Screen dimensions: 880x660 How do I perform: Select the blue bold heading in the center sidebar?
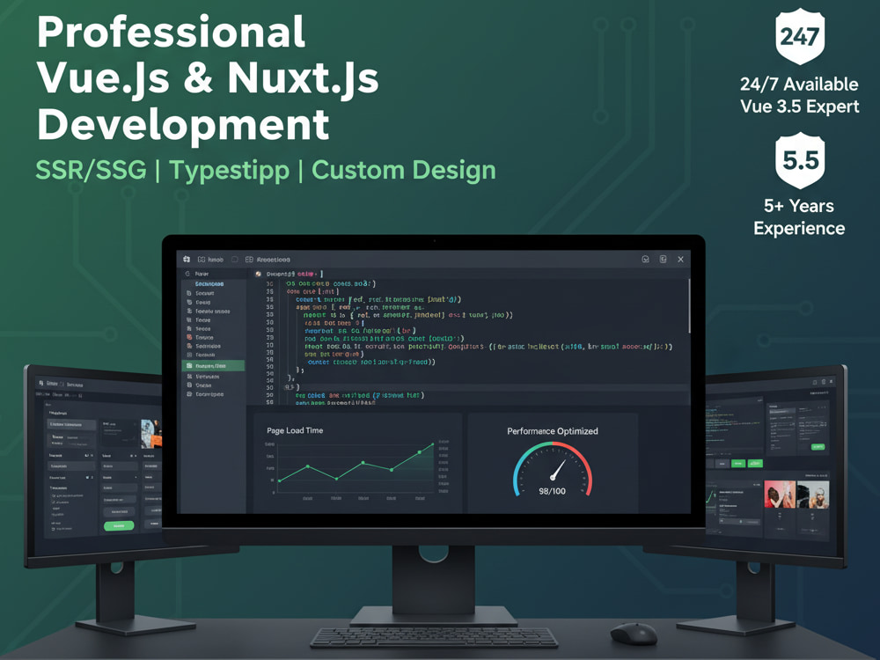coord(209,284)
